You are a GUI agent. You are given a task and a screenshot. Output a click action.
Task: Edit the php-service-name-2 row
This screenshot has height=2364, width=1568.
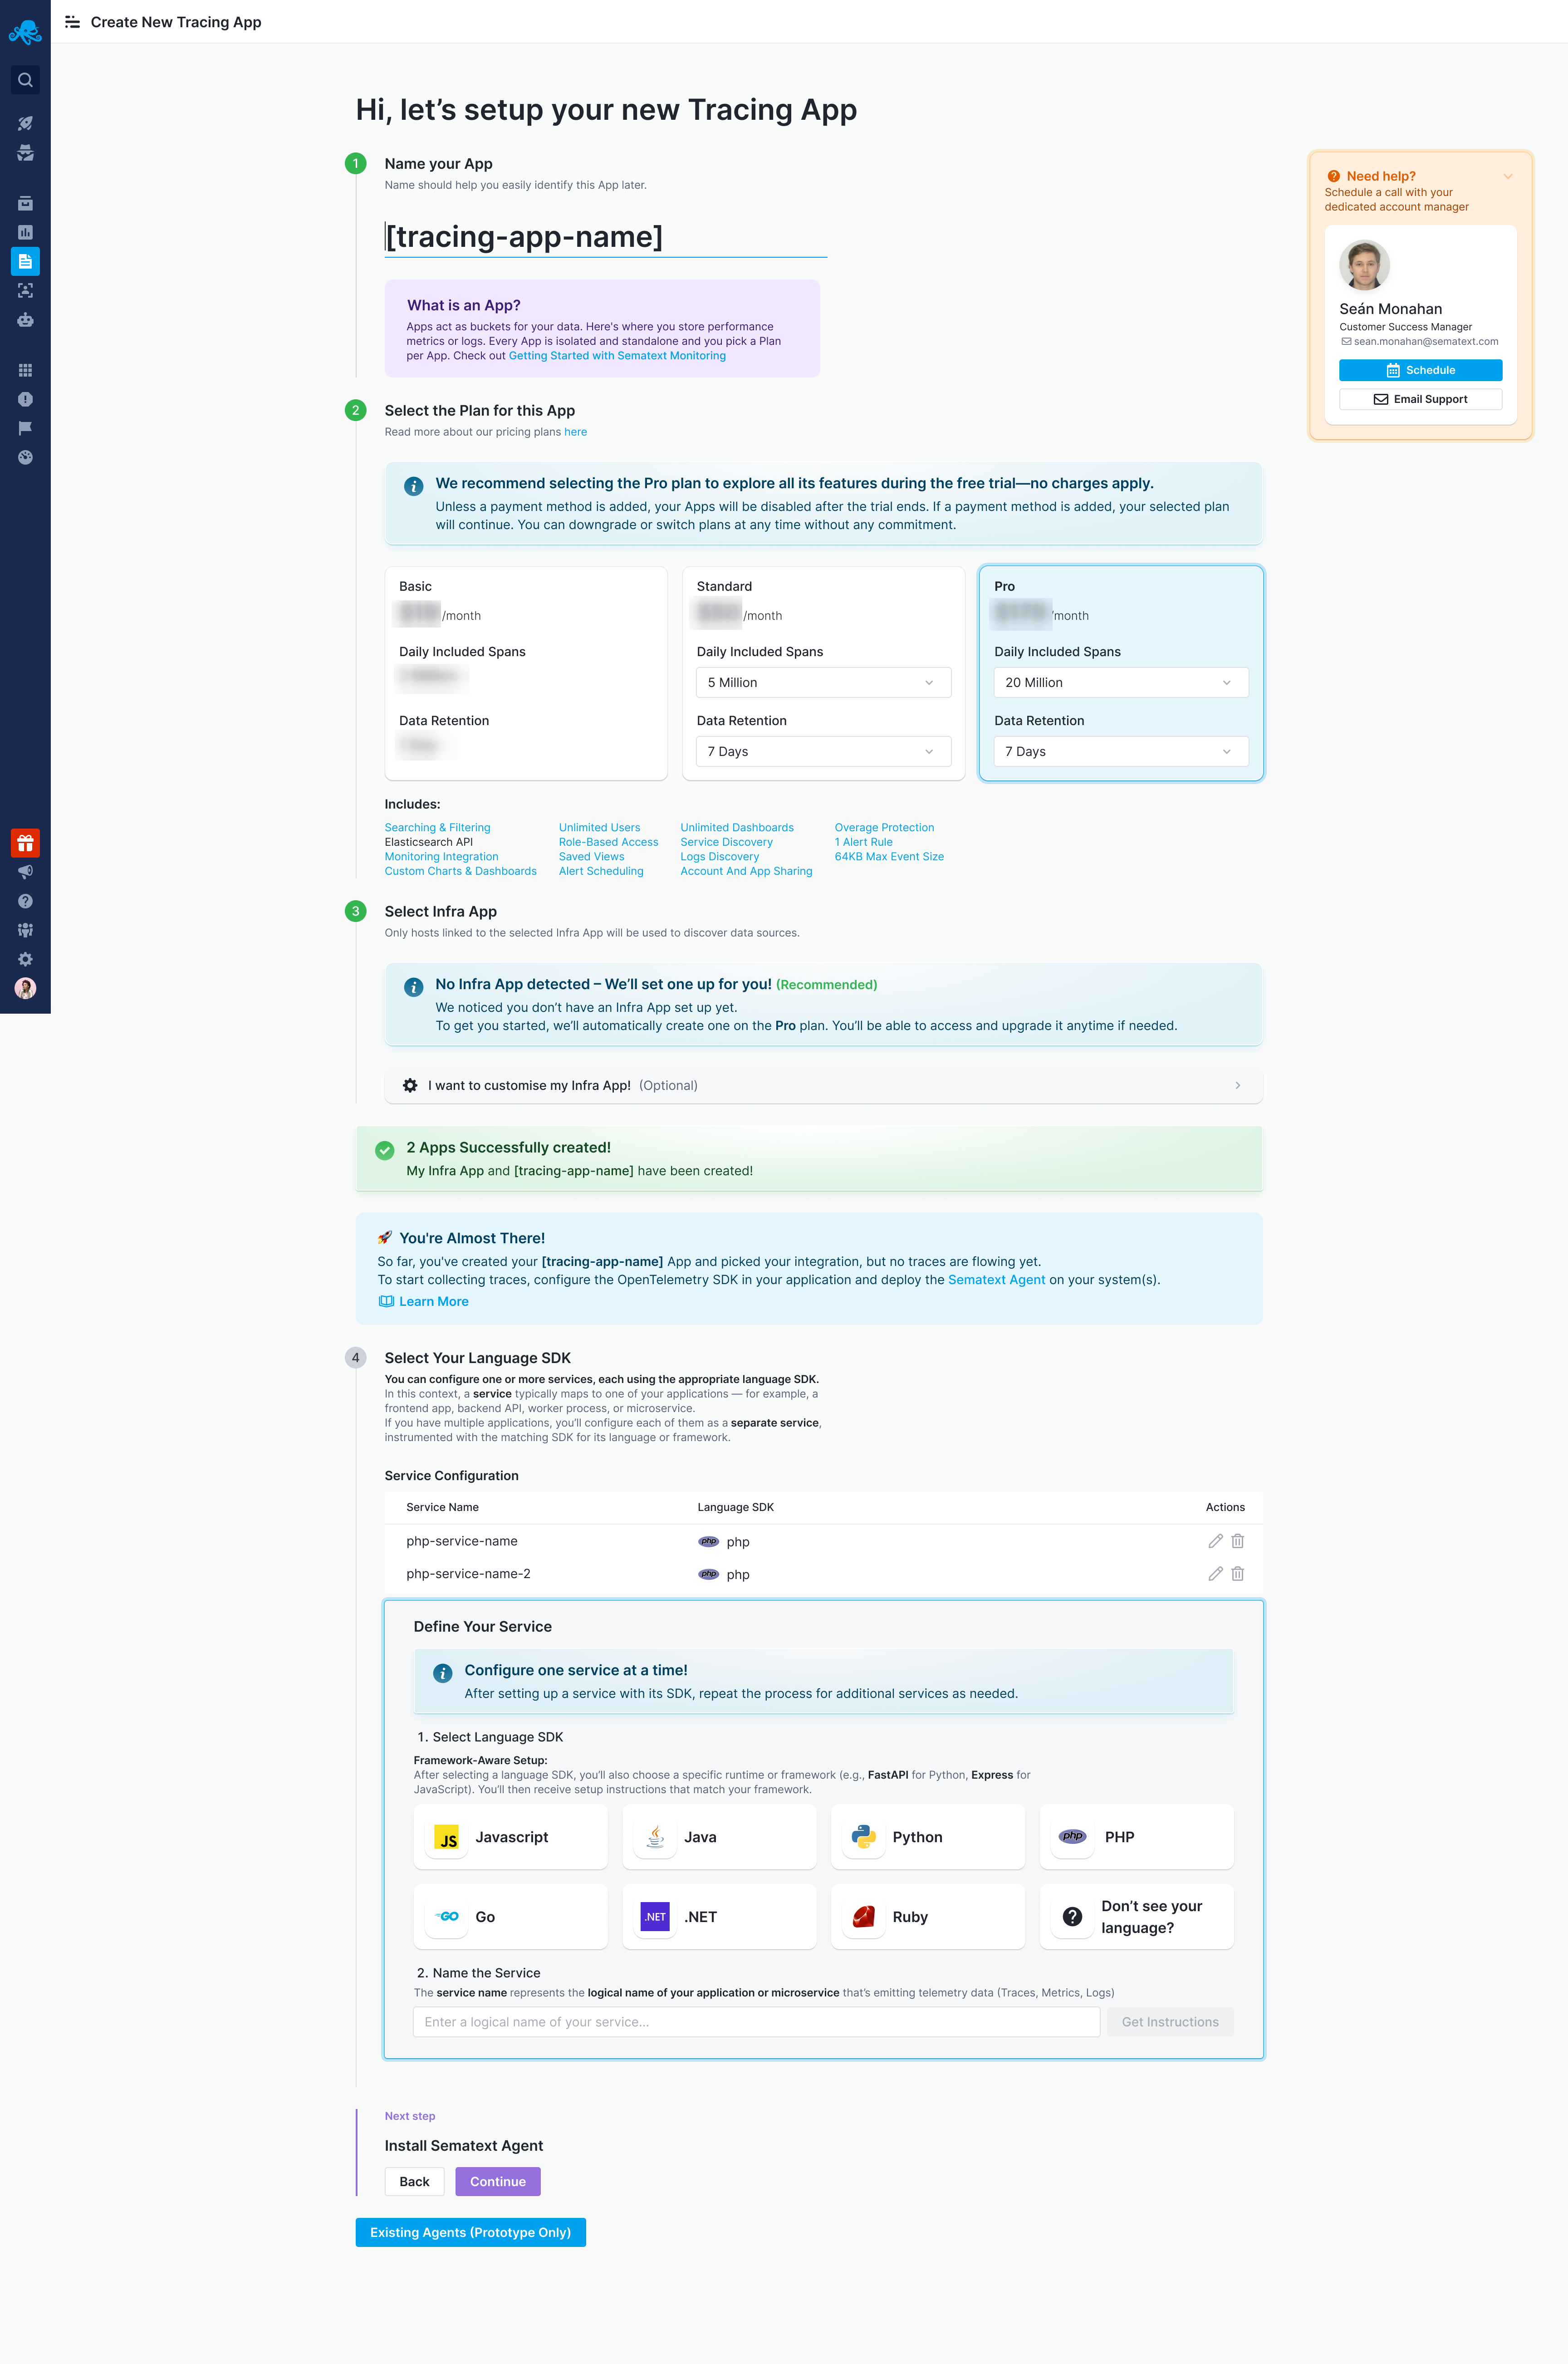click(1215, 1574)
